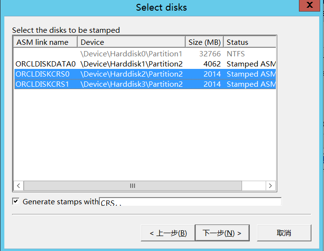Sort by Size (MB) column header
The height and width of the screenshot is (251, 324).
tap(204, 42)
